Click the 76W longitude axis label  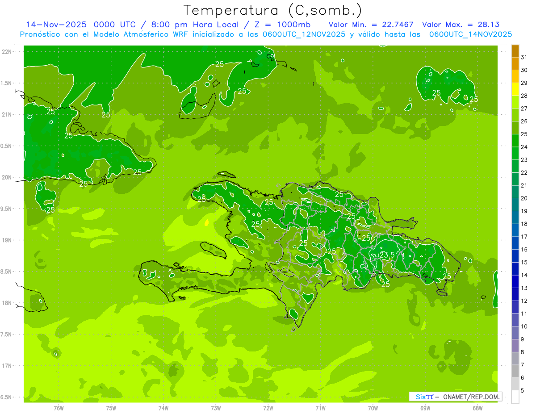point(59,408)
